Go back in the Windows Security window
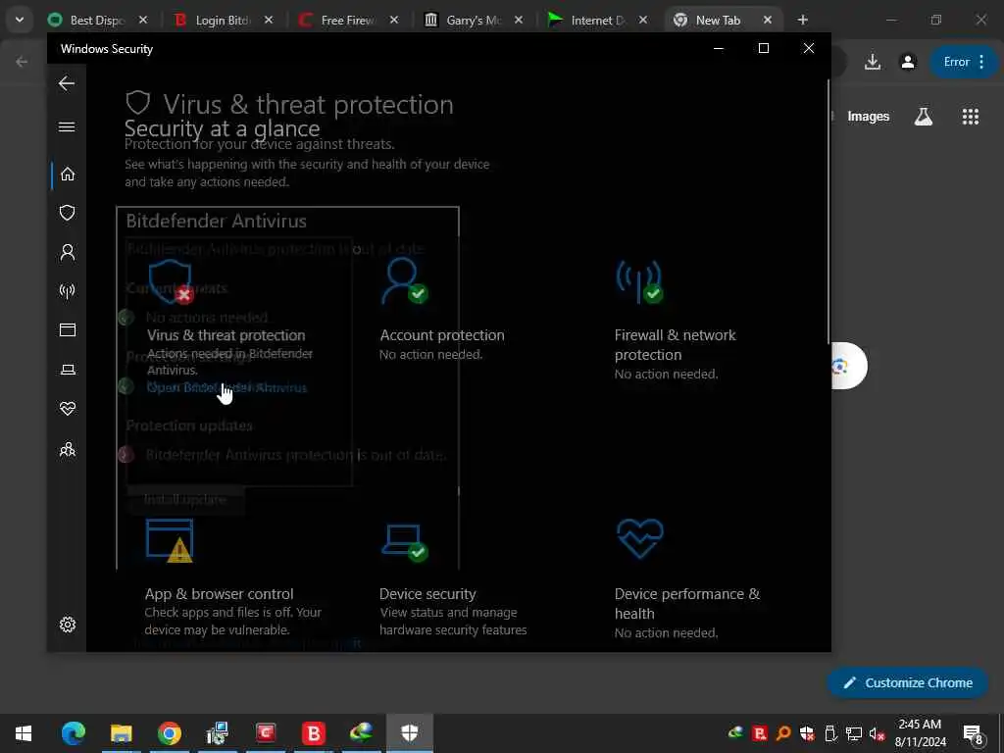 (67, 83)
